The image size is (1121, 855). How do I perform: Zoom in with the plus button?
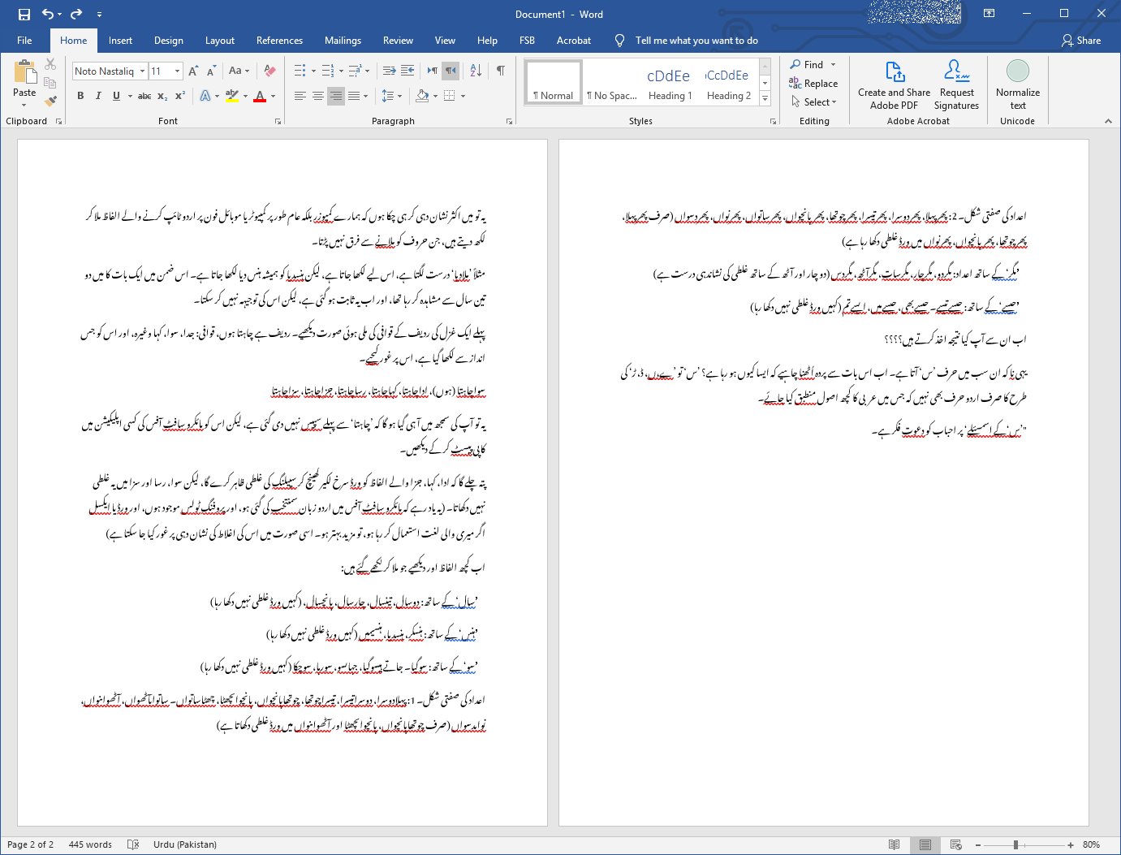coord(1071,844)
